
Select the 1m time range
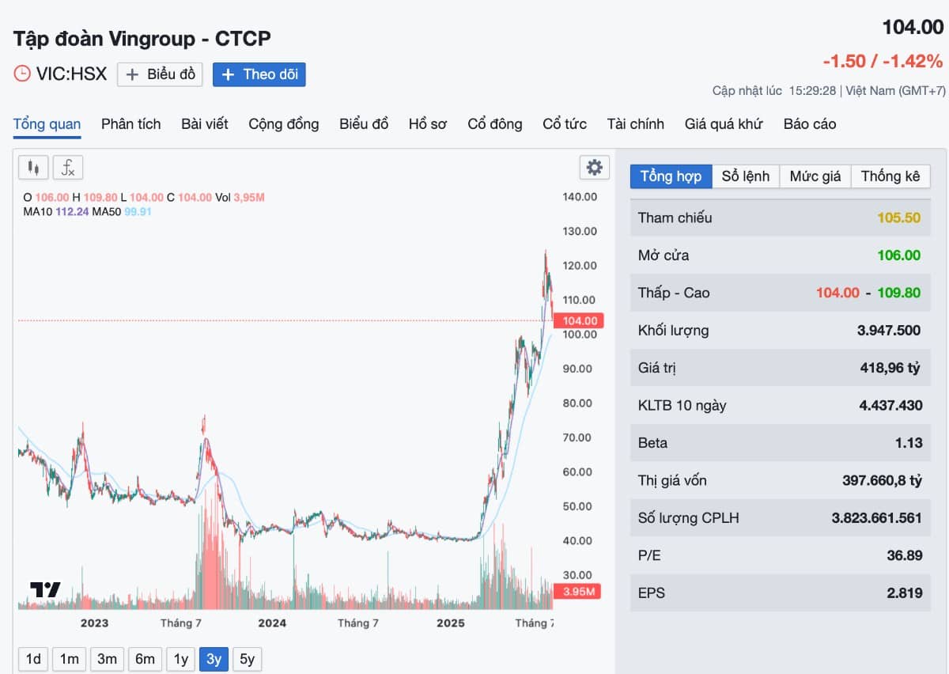[x=70, y=659]
